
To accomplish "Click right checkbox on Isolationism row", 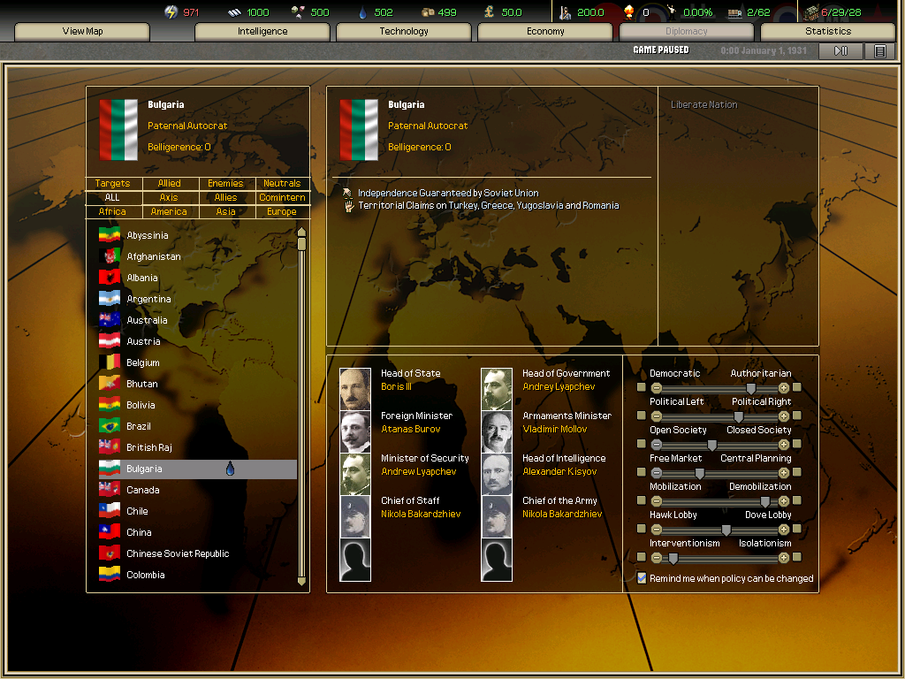I will pos(797,557).
